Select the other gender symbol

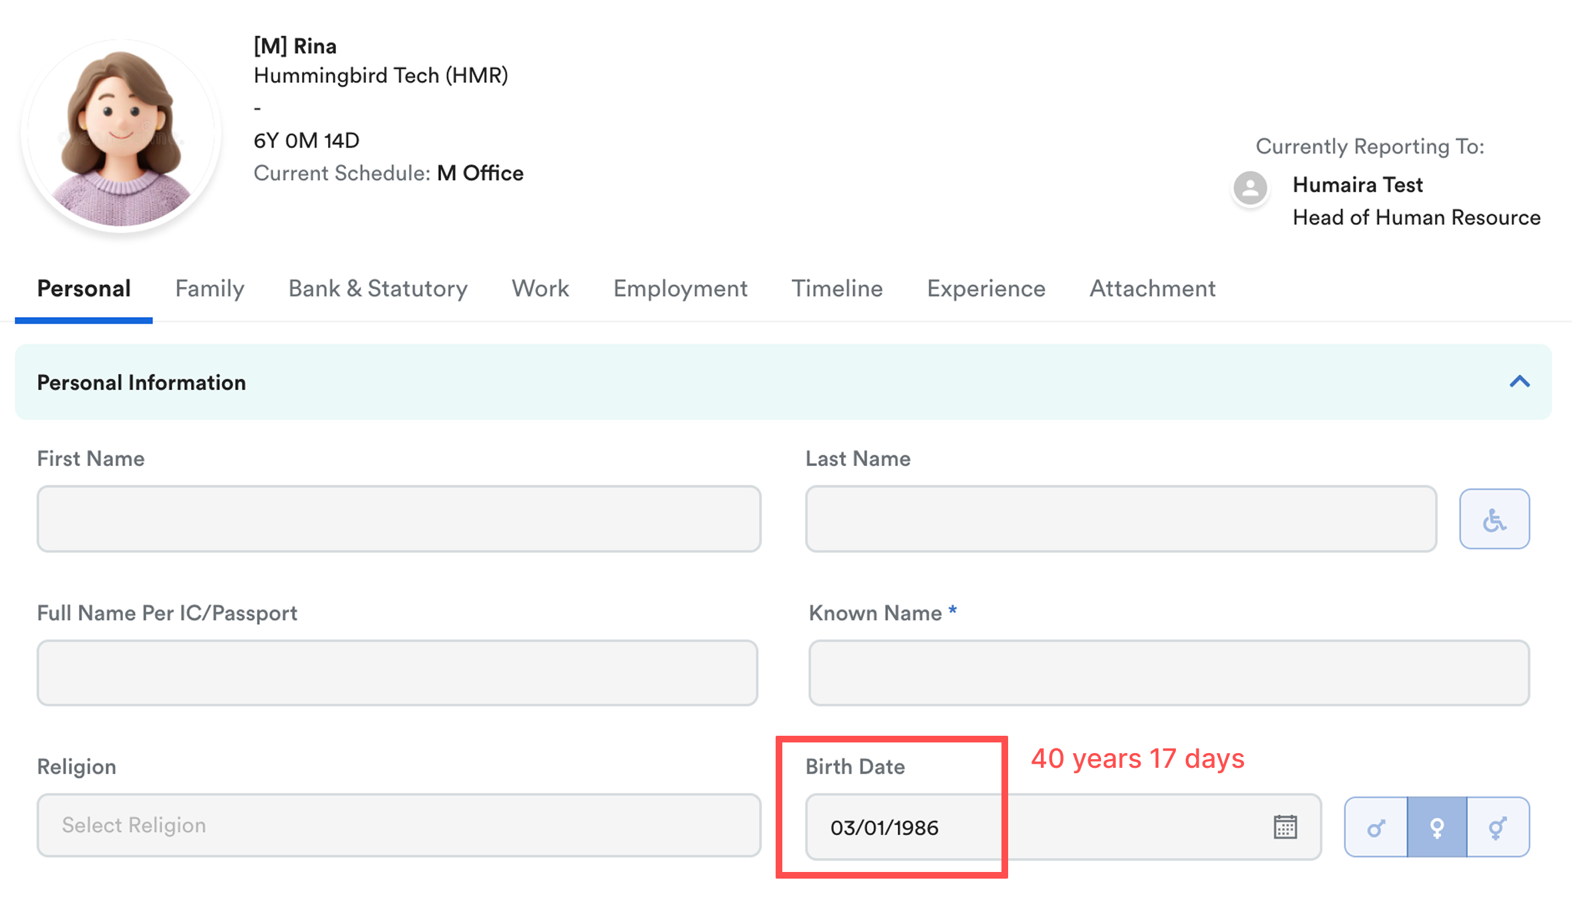[1498, 827]
